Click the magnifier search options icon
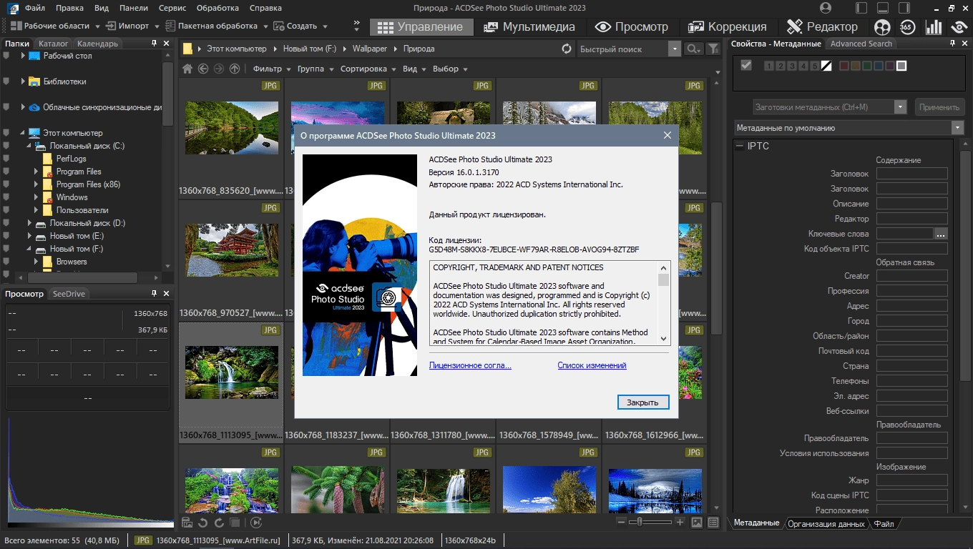The height and width of the screenshot is (549, 973). click(693, 49)
